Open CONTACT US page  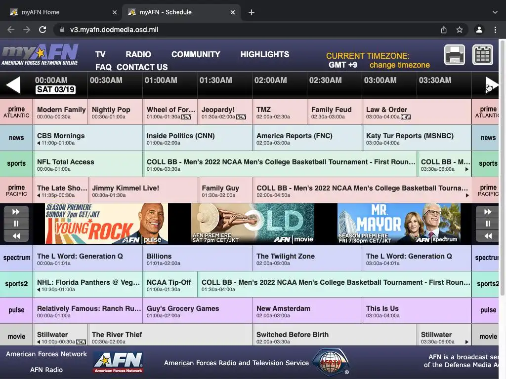coord(142,67)
